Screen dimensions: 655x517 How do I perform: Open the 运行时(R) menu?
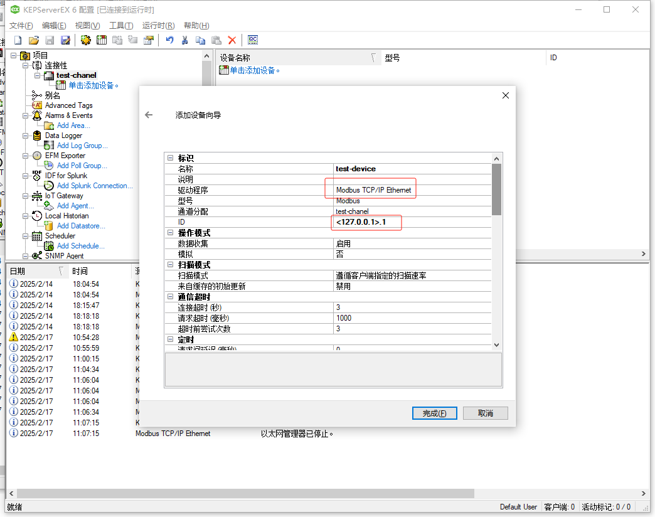coord(158,26)
